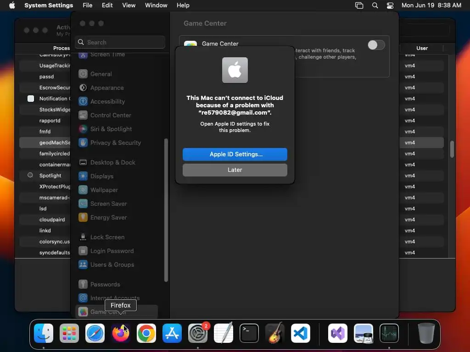Open the Help menu

183,5
